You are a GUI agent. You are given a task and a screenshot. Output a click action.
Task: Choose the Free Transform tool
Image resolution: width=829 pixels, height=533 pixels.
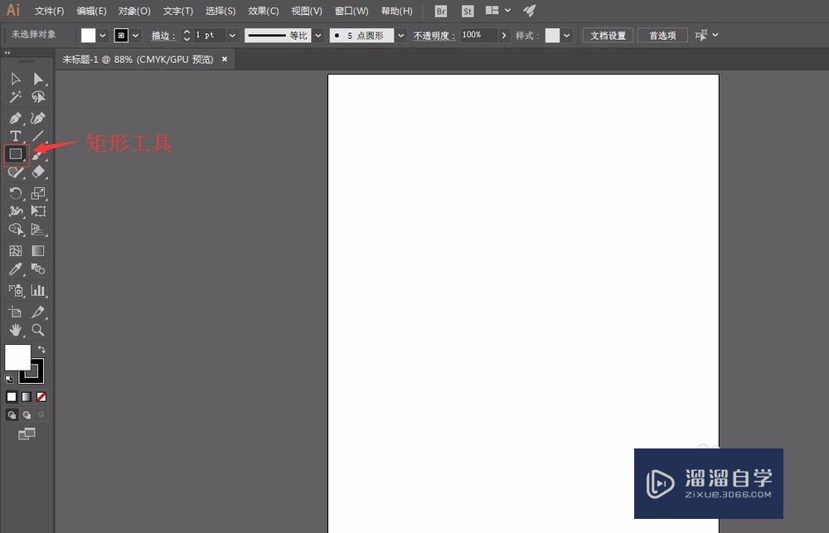(x=38, y=211)
